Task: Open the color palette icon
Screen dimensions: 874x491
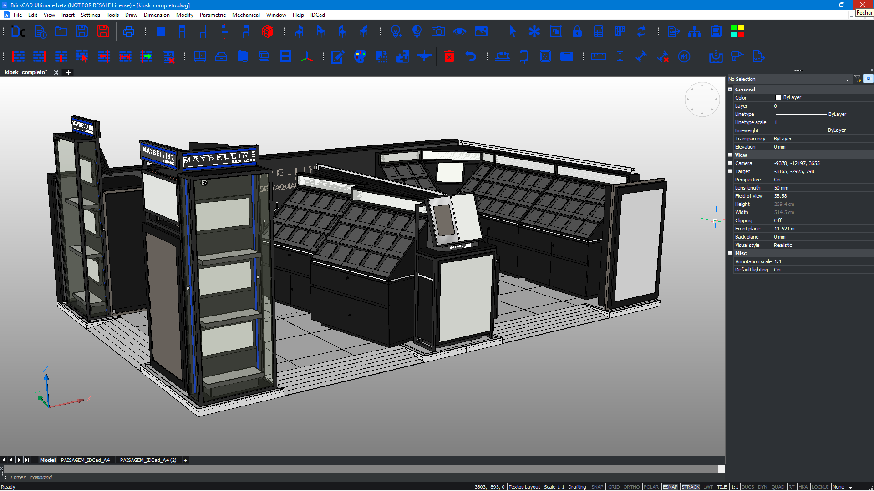Action: click(360, 56)
